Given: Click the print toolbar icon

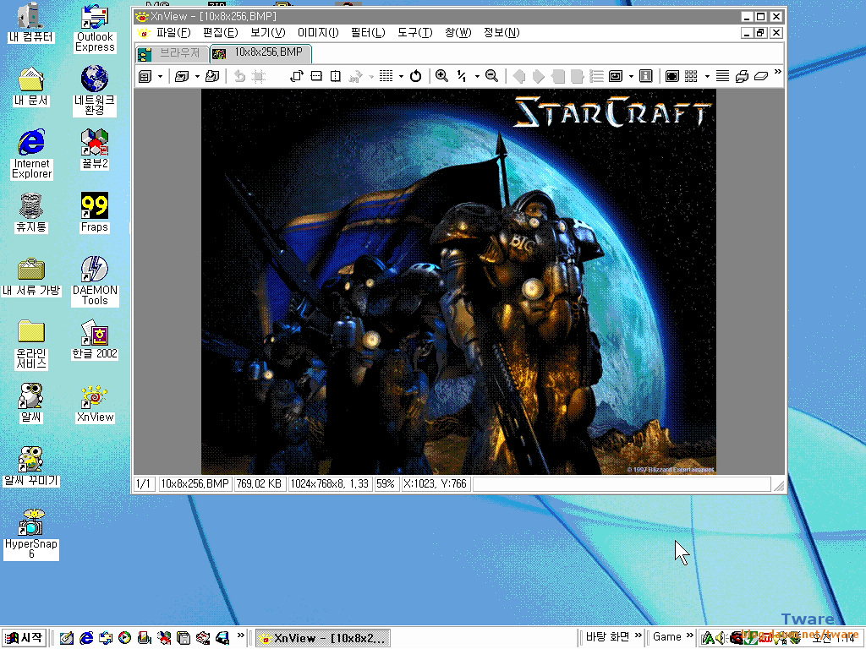Looking at the screenshot, I should point(742,76).
